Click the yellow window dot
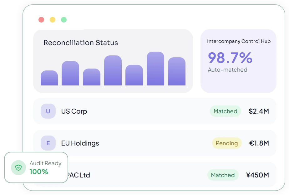 tap(53, 20)
